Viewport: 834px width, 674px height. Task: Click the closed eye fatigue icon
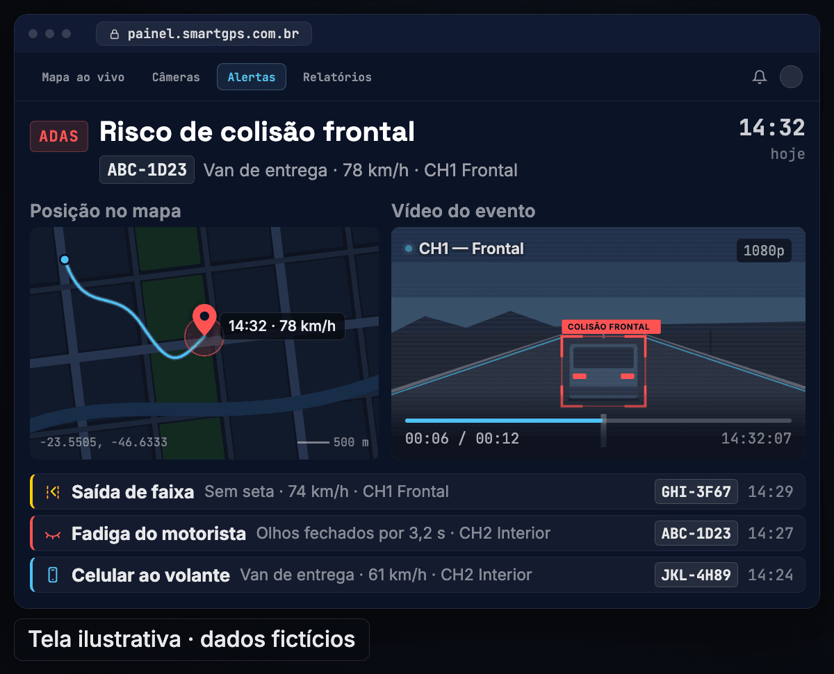(52, 534)
